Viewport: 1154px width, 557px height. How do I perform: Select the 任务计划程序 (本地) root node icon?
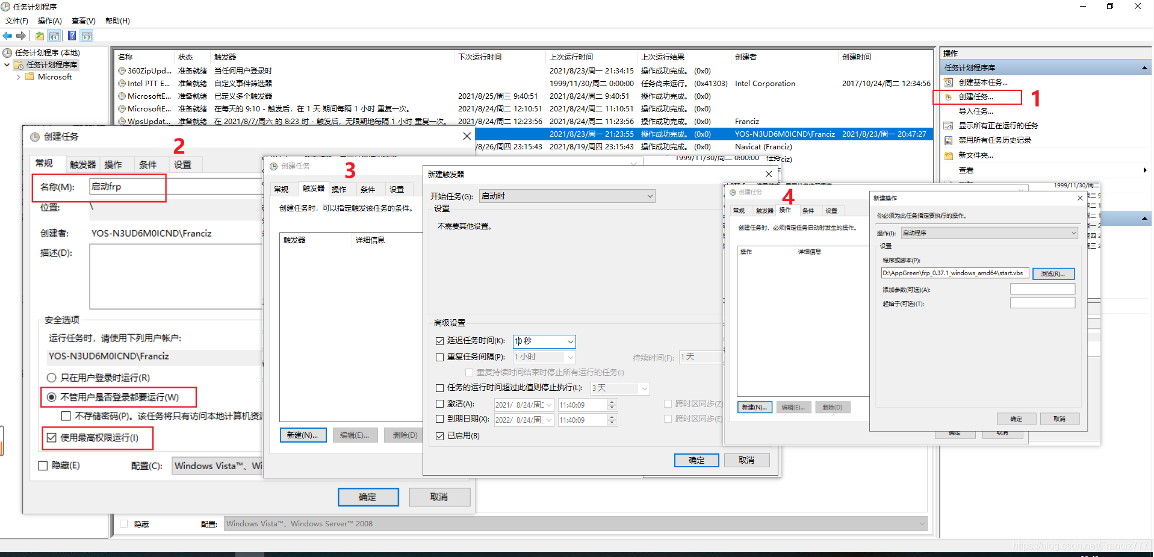coord(8,53)
